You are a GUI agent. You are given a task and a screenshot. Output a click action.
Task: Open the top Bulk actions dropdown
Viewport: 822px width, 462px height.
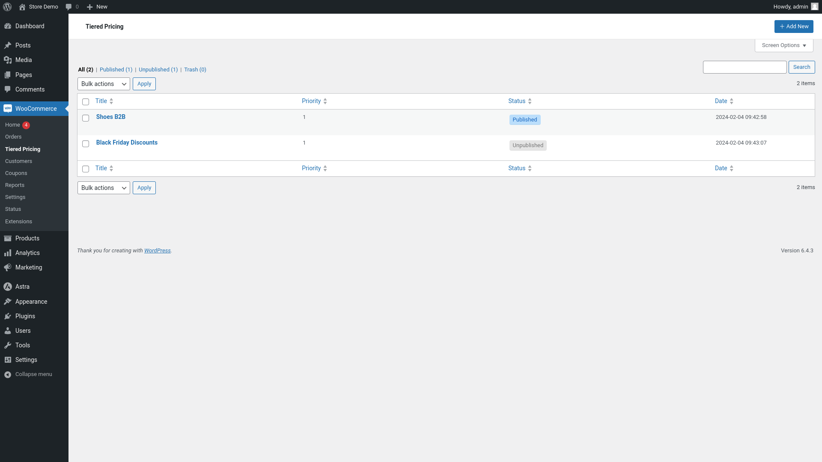(104, 84)
